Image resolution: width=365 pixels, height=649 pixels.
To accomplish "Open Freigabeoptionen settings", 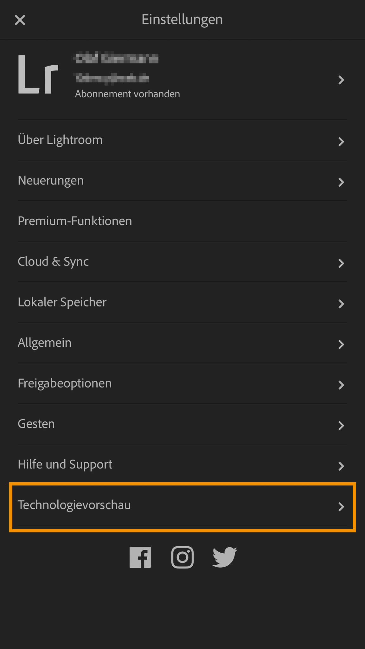I will [65, 383].
